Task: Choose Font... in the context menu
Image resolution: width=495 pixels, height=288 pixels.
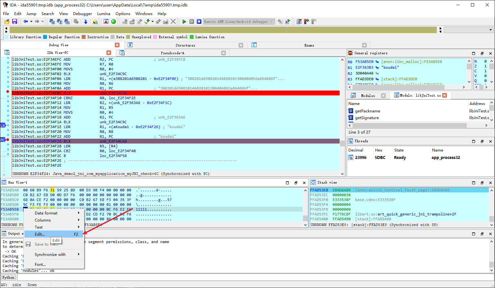Action: point(54,264)
